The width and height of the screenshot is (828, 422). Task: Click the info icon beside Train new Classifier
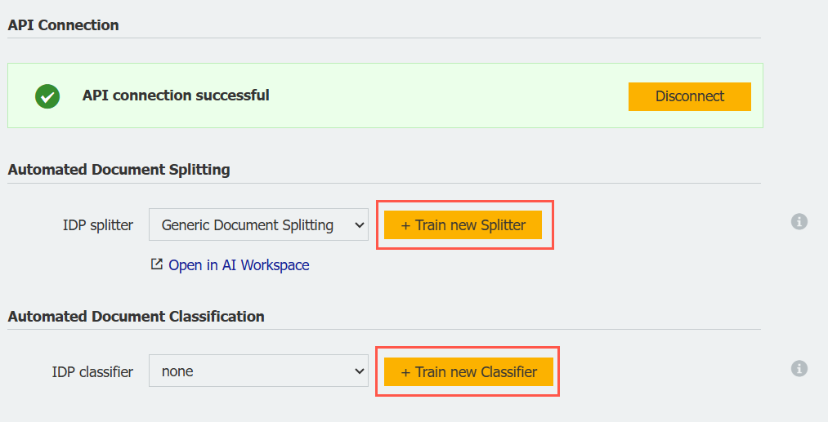(799, 369)
